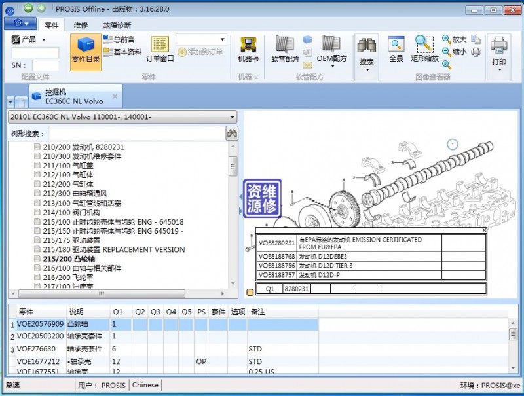Viewport: 524px width, 396px height.
Task: Click the envelope icon in 软管配方 group
Action: (307, 64)
